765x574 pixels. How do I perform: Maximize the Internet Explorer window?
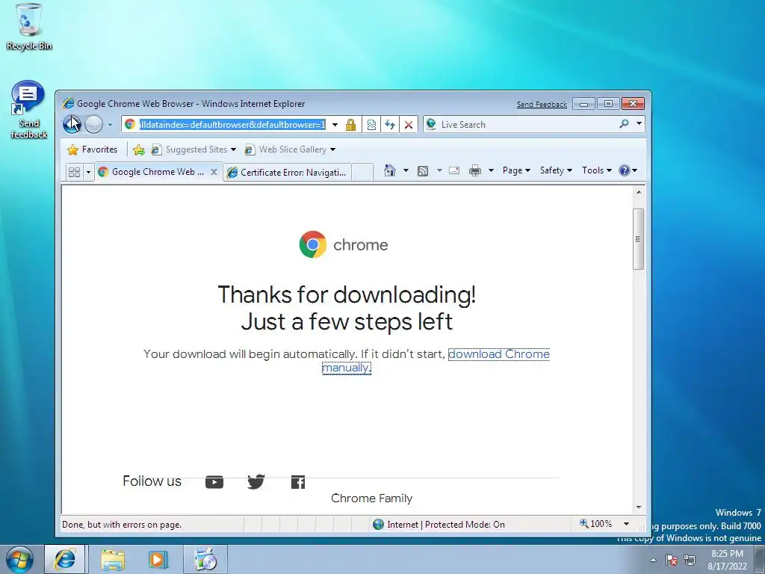coord(608,103)
